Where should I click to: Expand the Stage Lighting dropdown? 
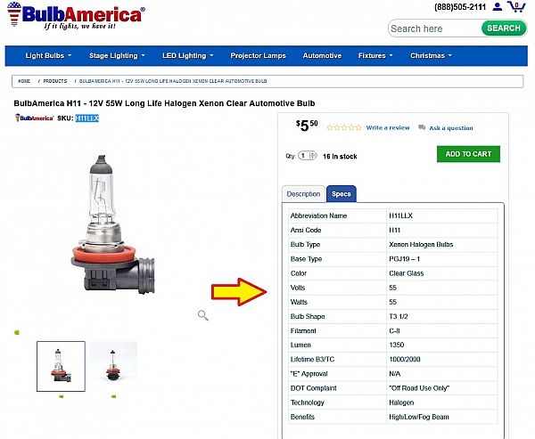[x=117, y=55]
